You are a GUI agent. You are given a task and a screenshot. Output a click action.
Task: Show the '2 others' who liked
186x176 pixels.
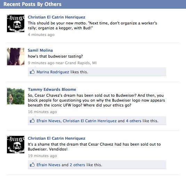pos(77,165)
